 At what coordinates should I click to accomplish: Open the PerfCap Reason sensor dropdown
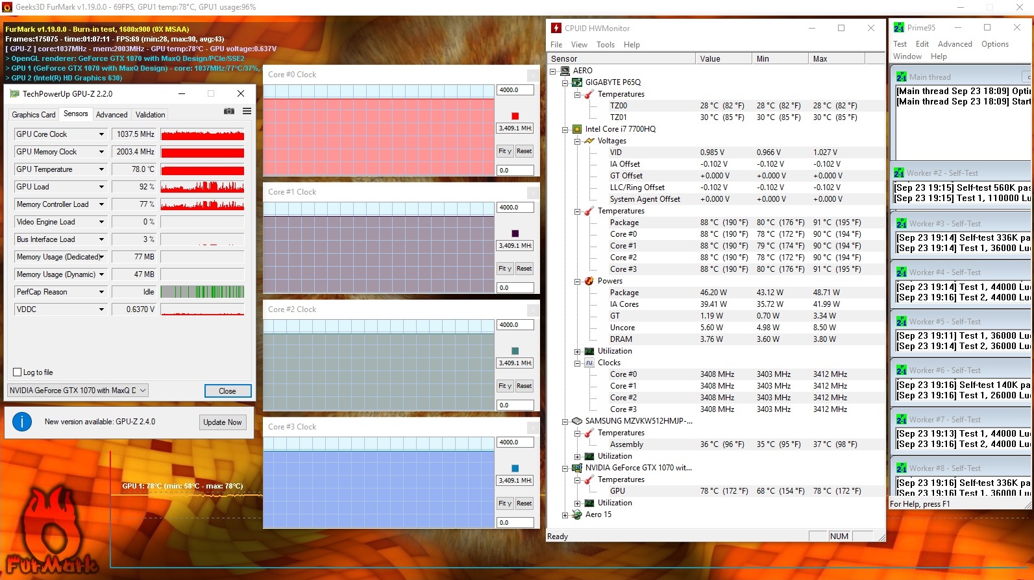tap(101, 292)
